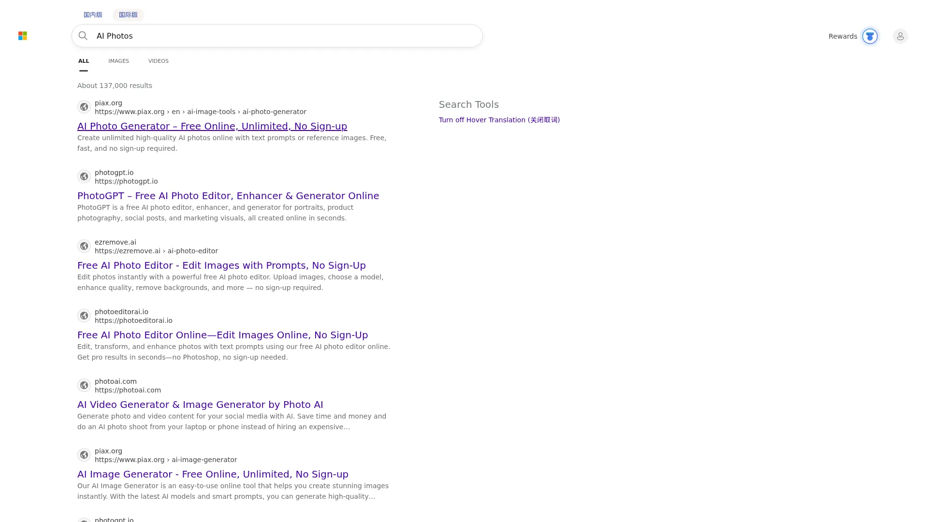Open PhotoGPT Free AI Photo Editor link
928x522 pixels.
[228, 196]
